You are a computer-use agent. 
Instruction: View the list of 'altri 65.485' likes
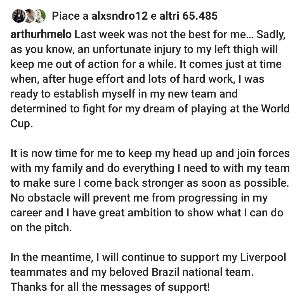(x=188, y=16)
